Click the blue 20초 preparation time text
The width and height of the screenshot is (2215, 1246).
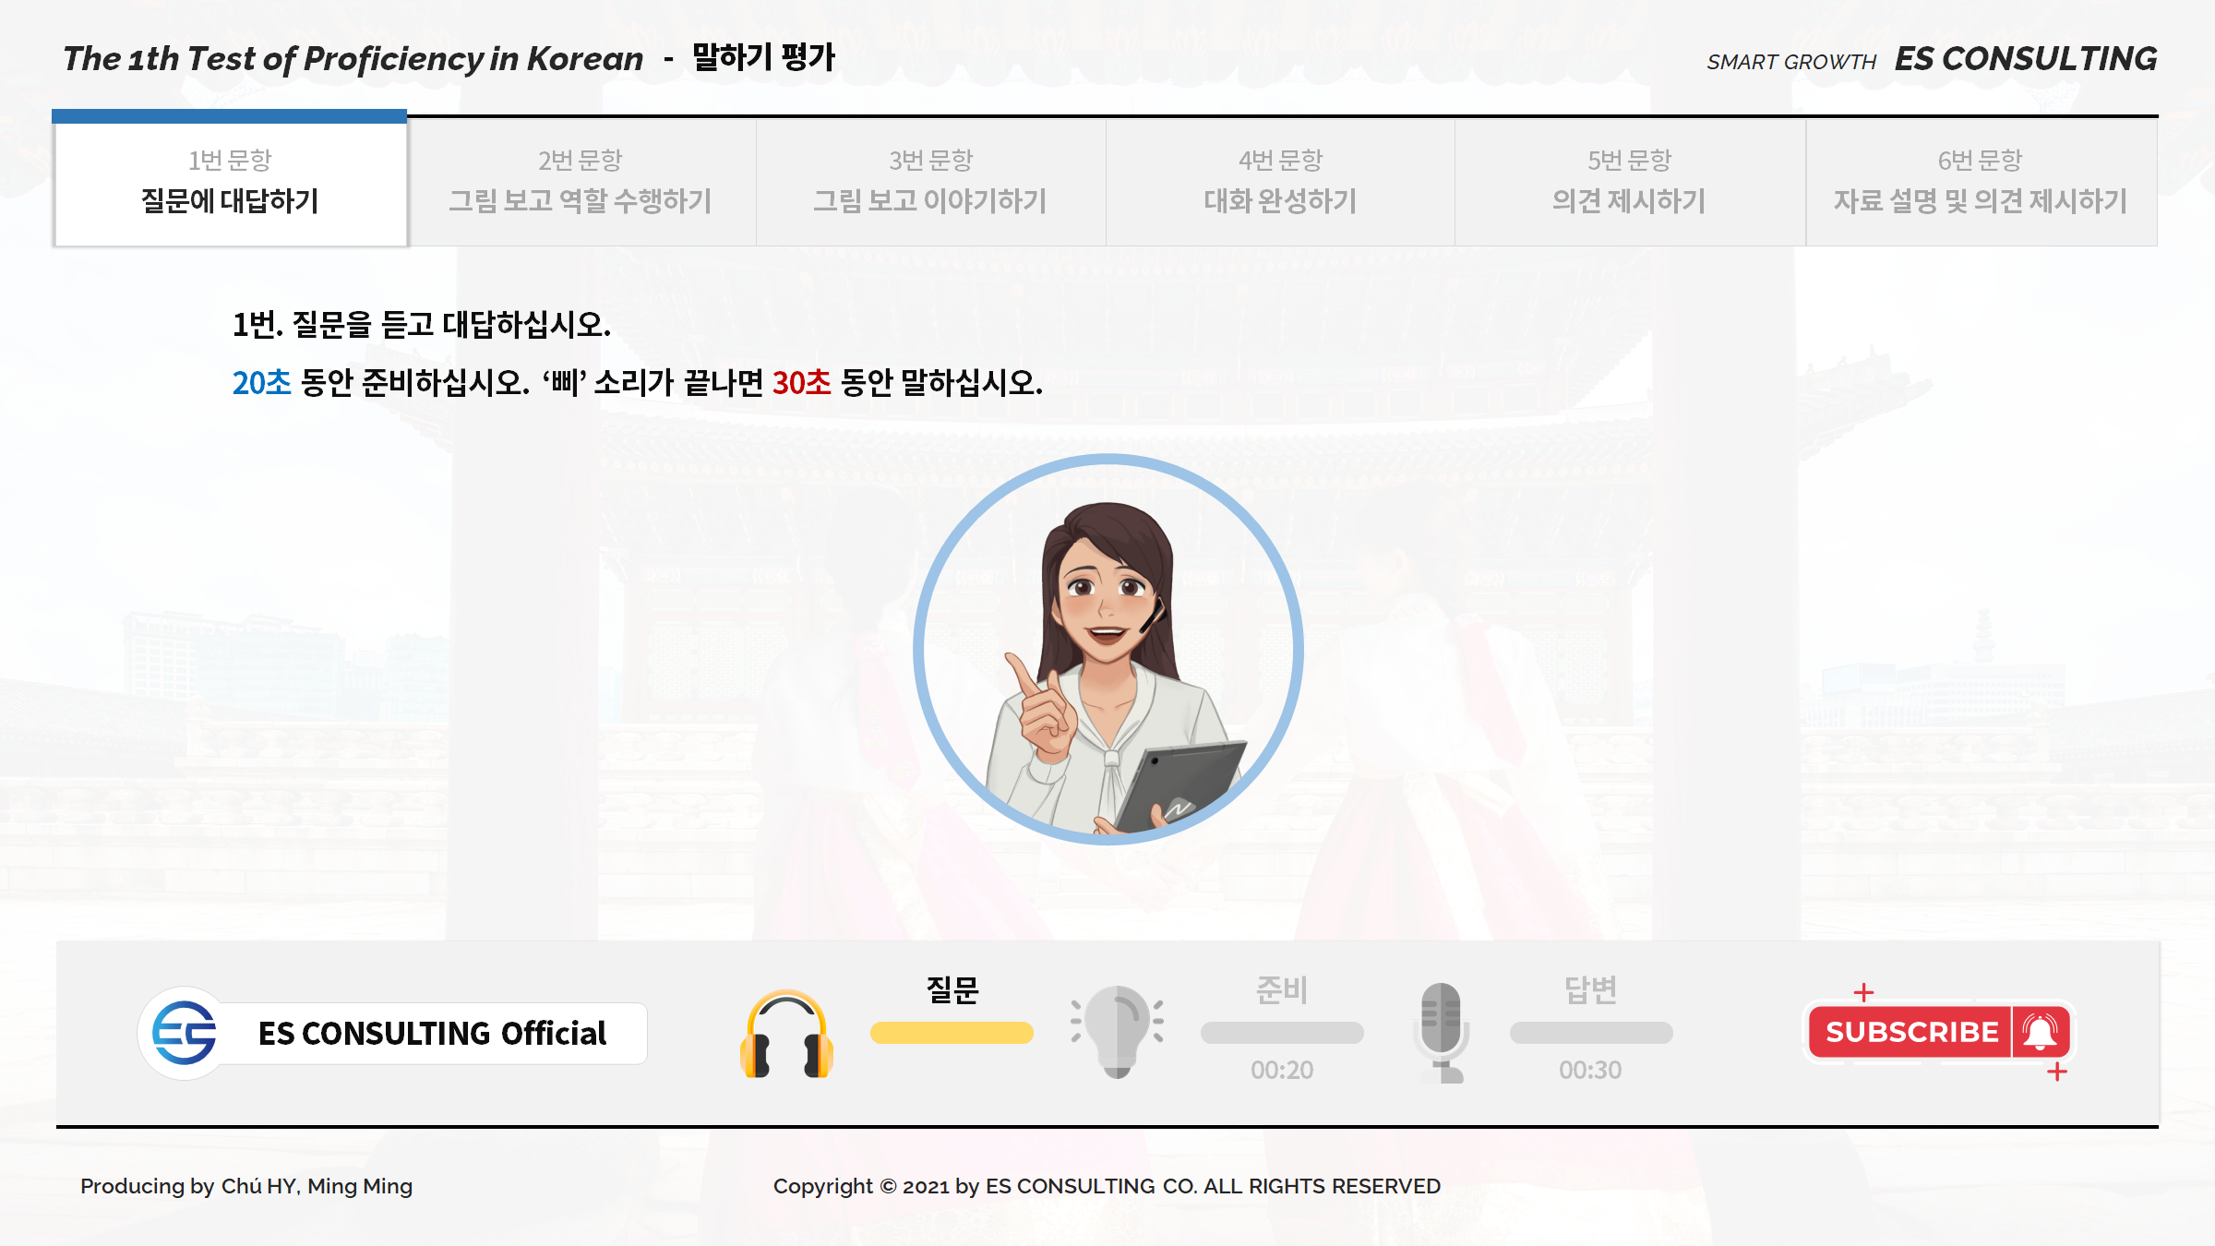261,382
